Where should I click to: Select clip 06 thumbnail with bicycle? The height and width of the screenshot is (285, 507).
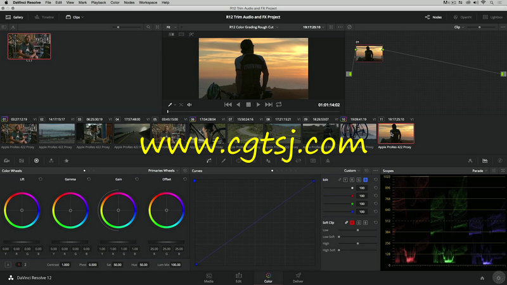(x=207, y=134)
